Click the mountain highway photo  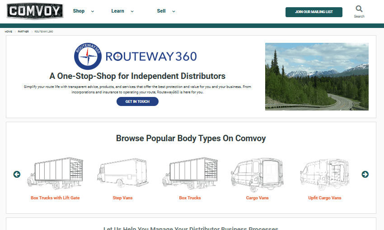[x=317, y=77]
